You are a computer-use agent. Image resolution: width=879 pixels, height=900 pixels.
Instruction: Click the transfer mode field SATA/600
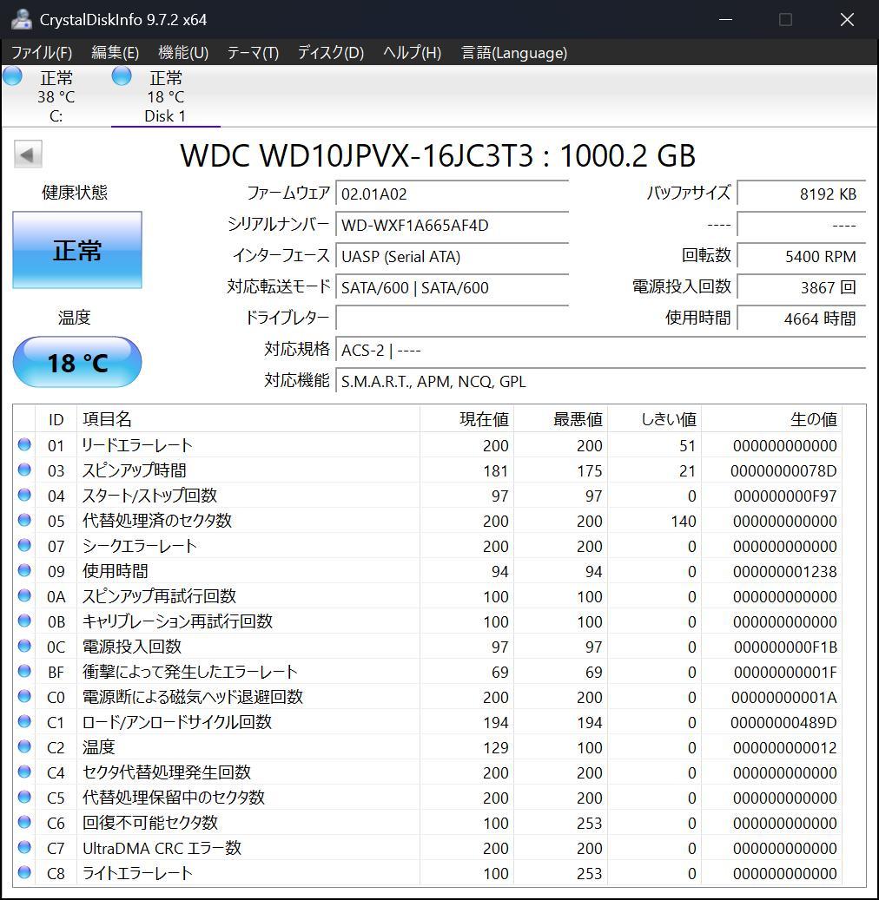coord(453,287)
